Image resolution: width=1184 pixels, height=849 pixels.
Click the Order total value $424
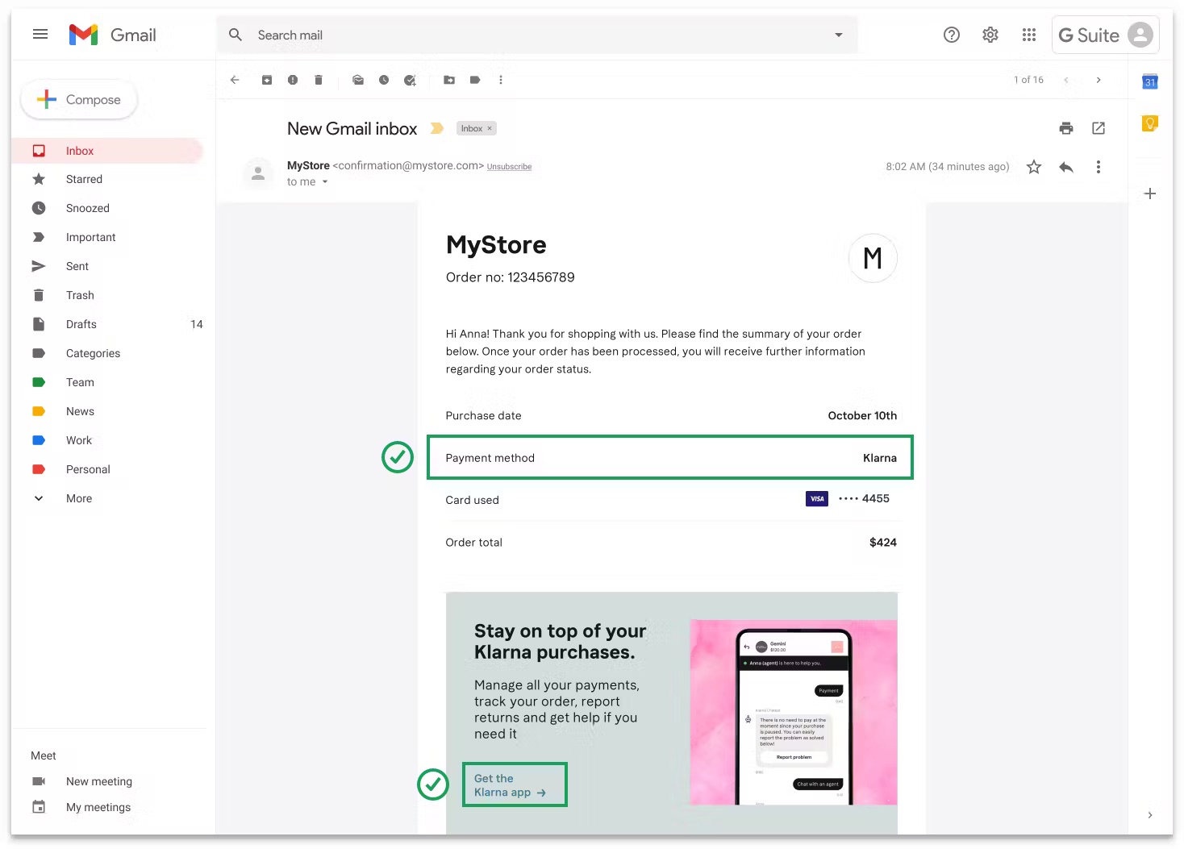(883, 543)
